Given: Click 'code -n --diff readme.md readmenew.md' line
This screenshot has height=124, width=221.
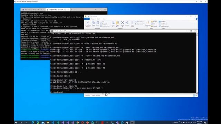Looking at the screenshot, I should point(85,56).
